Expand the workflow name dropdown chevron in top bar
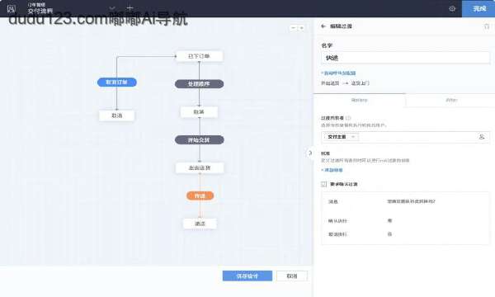The width and height of the screenshot is (495, 297). pos(112,8)
